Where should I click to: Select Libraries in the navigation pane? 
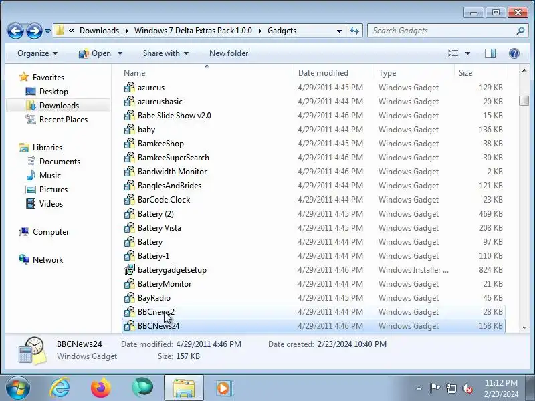[x=47, y=147]
